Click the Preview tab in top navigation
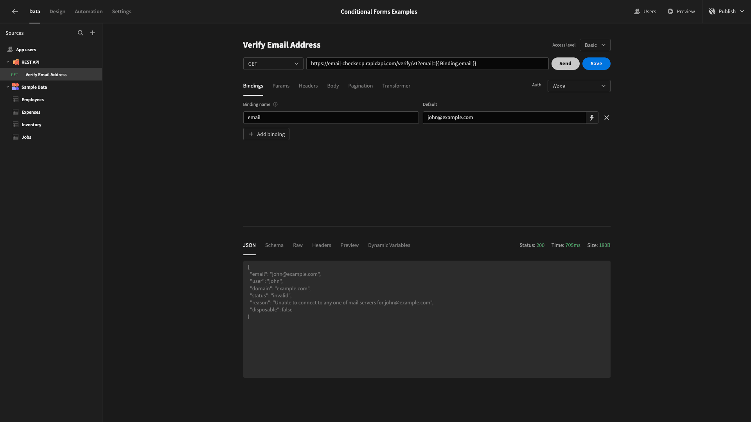 [681, 11]
